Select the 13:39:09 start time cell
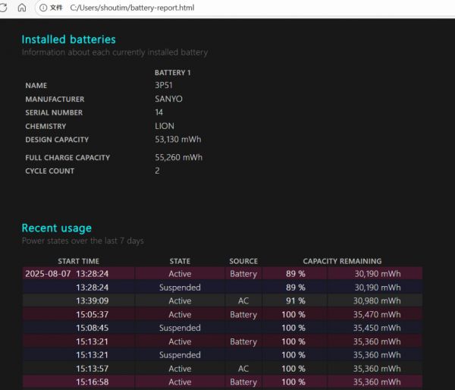Image resolution: width=455 pixels, height=390 pixels. tap(92, 301)
